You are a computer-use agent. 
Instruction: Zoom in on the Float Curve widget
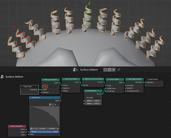[x=50, y=105]
